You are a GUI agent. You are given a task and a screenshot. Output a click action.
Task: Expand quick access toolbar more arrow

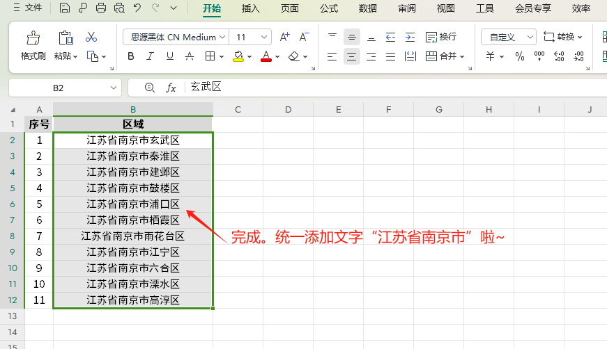coord(174,8)
